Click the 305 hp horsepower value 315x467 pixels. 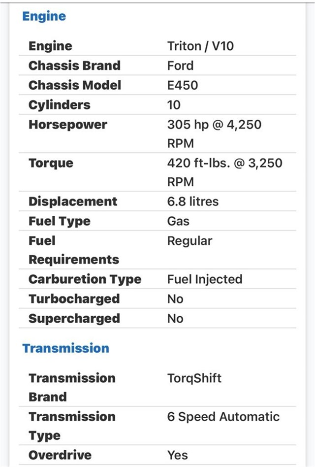point(214,125)
